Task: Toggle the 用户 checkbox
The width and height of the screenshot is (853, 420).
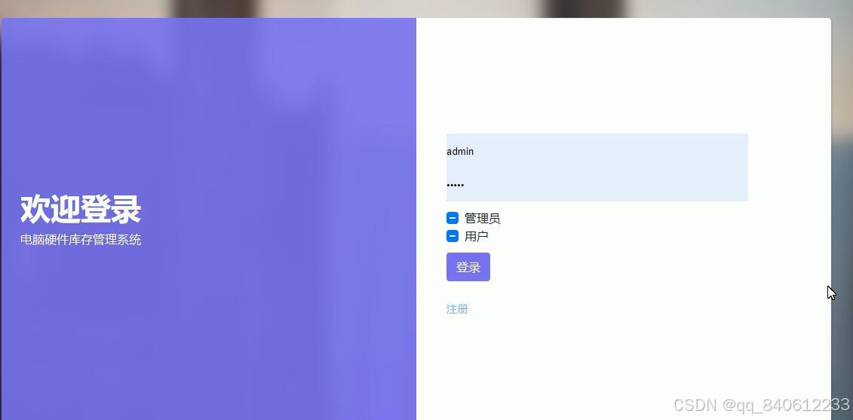Action: click(452, 236)
